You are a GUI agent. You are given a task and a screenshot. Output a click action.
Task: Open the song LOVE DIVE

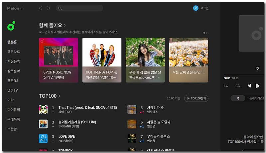click(x=67, y=136)
